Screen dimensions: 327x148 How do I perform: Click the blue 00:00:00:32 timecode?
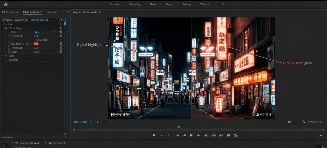(83, 122)
